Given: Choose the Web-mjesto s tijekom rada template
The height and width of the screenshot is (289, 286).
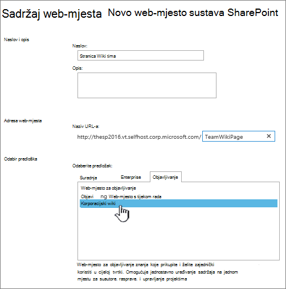Looking at the screenshot, I should (x=121, y=196).
